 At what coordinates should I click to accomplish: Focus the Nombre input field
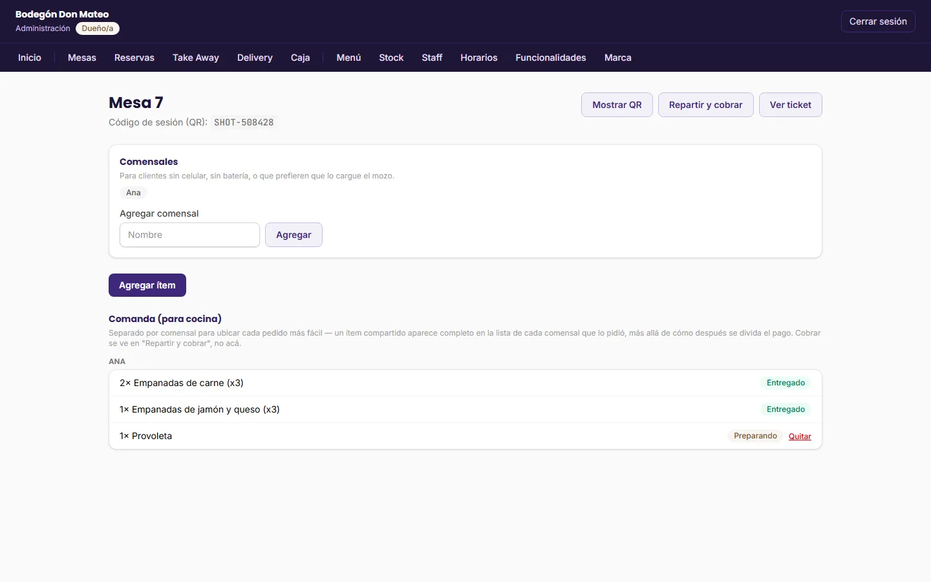click(x=189, y=235)
